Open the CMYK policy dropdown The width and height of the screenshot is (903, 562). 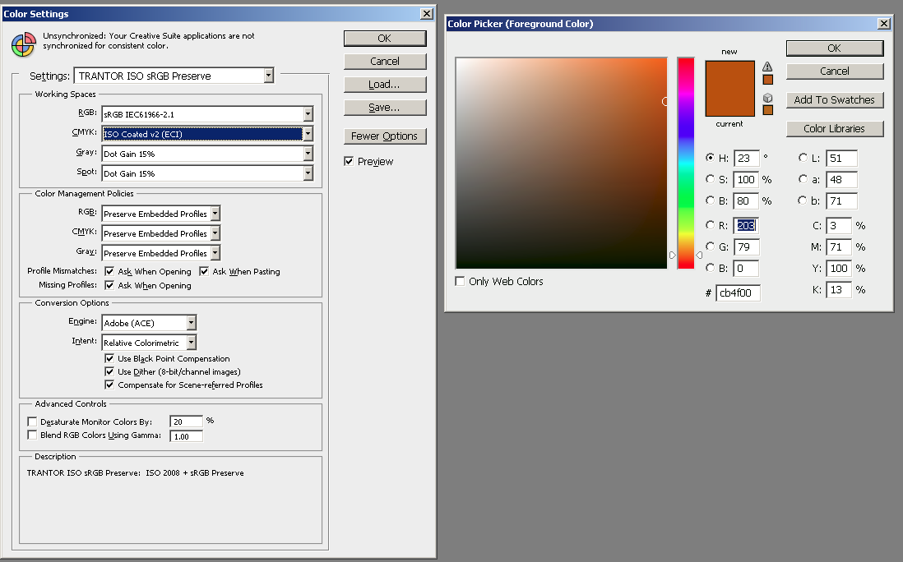coord(161,233)
